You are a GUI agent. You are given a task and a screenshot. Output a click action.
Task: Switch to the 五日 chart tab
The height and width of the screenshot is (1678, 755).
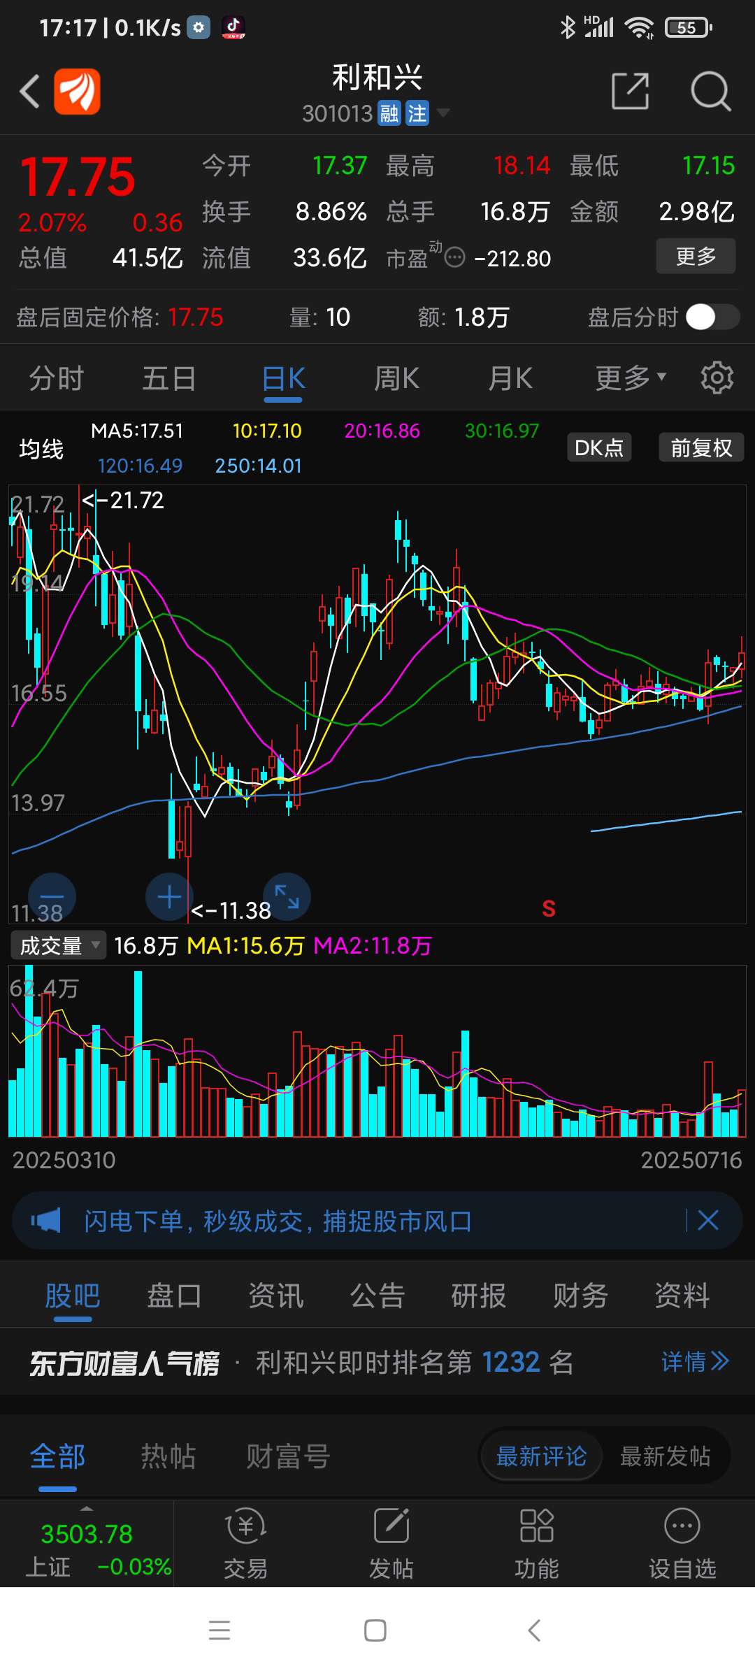(x=170, y=379)
